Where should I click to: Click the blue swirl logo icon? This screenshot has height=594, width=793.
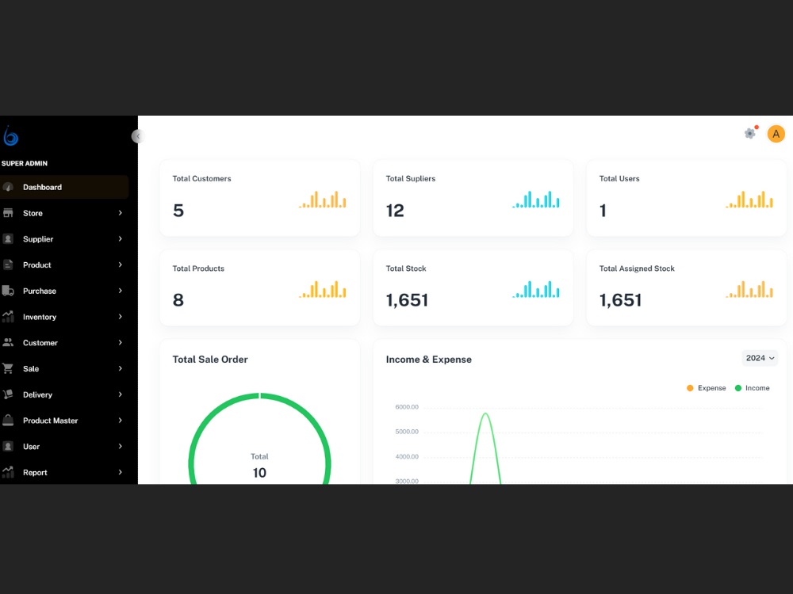(10, 136)
